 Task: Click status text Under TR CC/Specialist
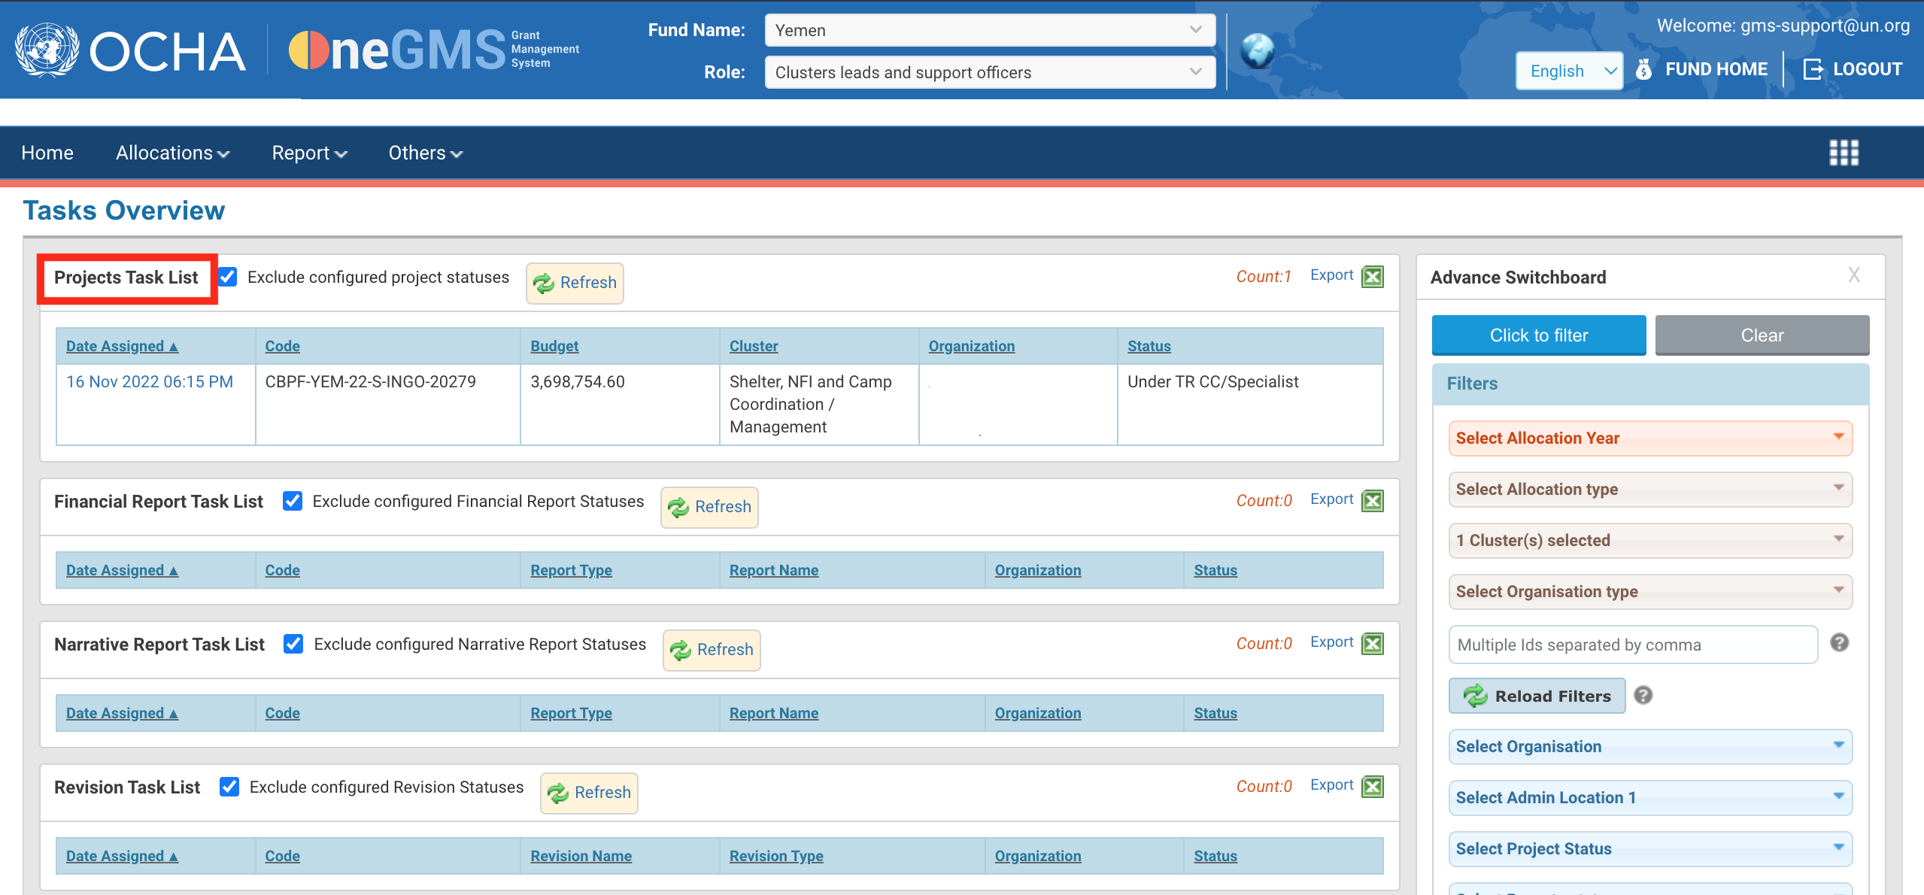(1212, 381)
